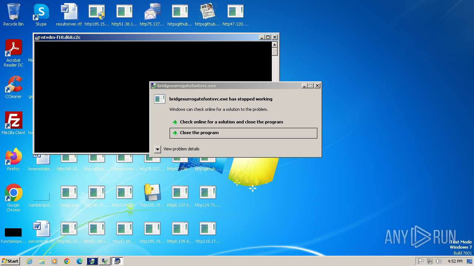Select the http47.120 desktop icon
This screenshot has height=266, width=474.
point(236,15)
